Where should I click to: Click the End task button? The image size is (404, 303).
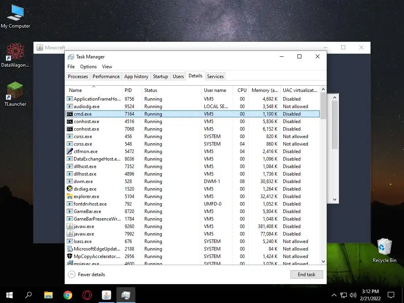(x=306, y=275)
